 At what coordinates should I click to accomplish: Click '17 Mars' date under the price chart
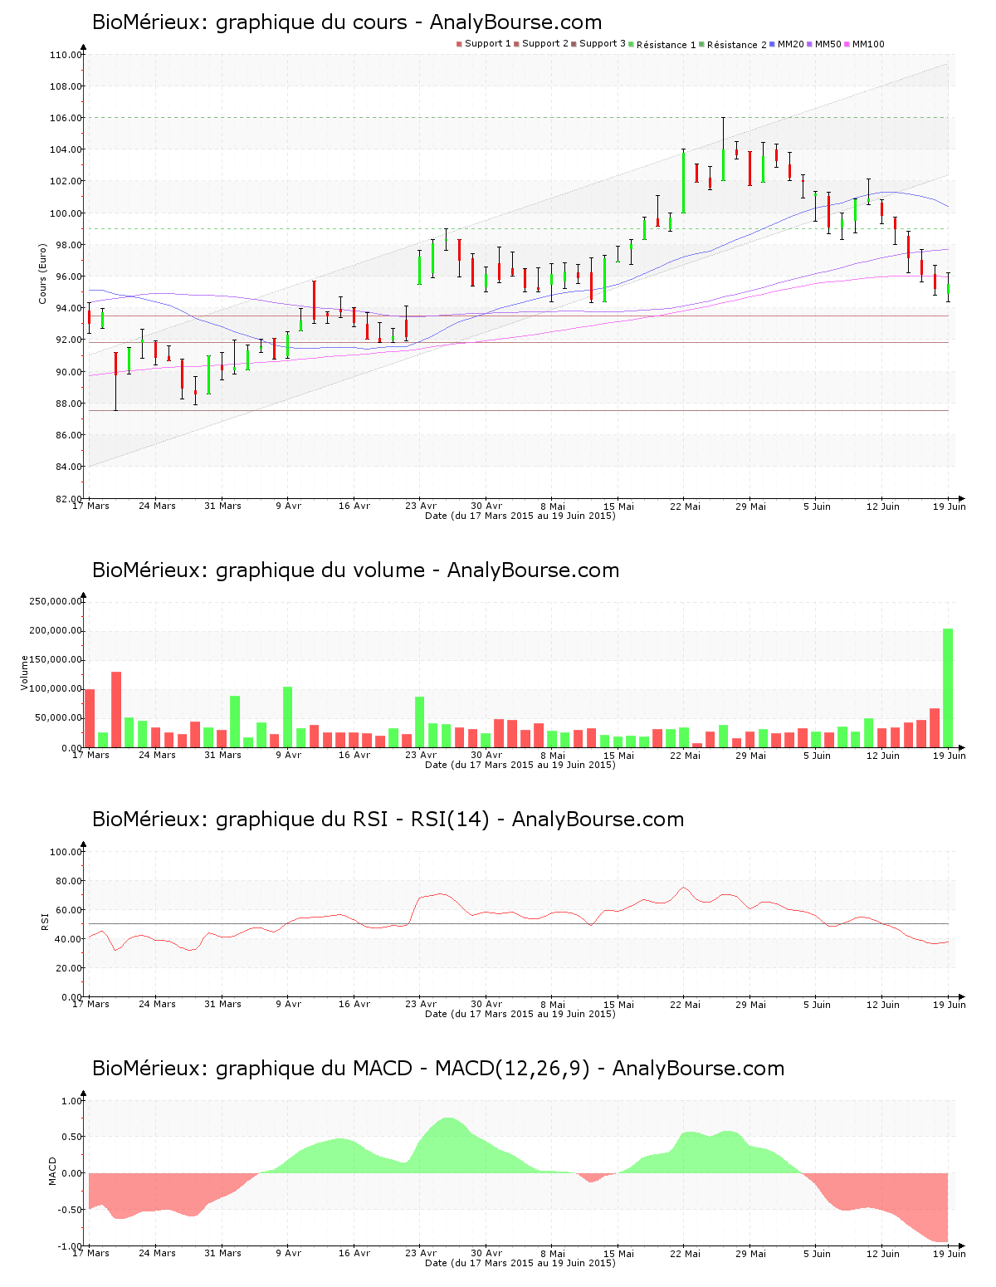pyautogui.click(x=91, y=506)
